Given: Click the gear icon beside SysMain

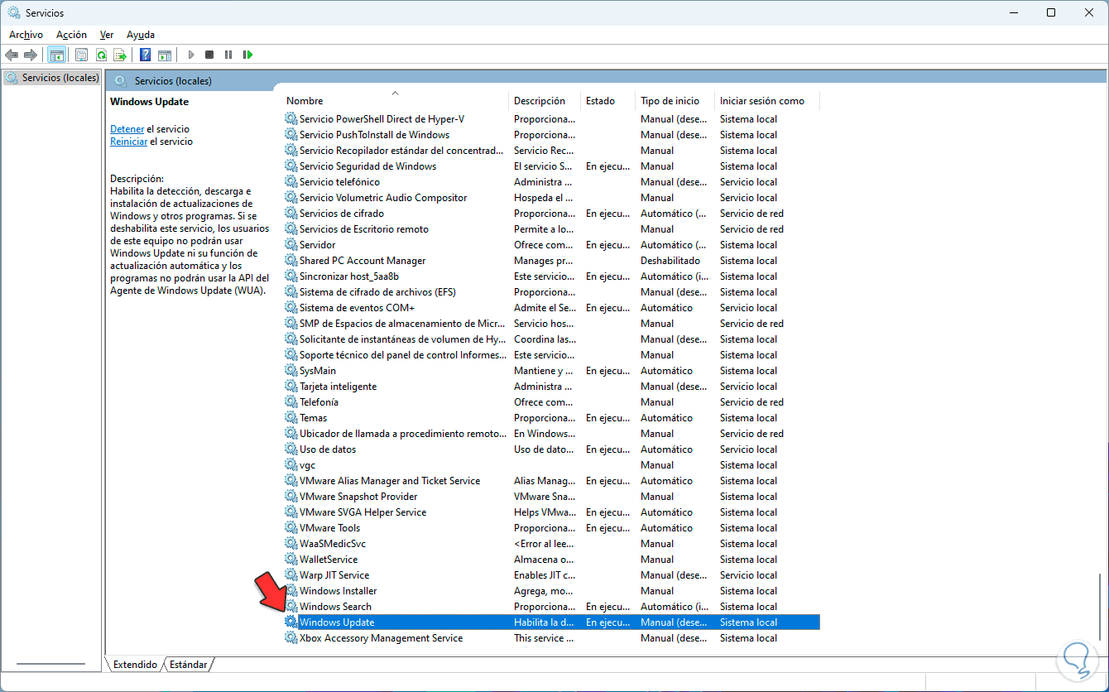Looking at the screenshot, I should coord(290,371).
